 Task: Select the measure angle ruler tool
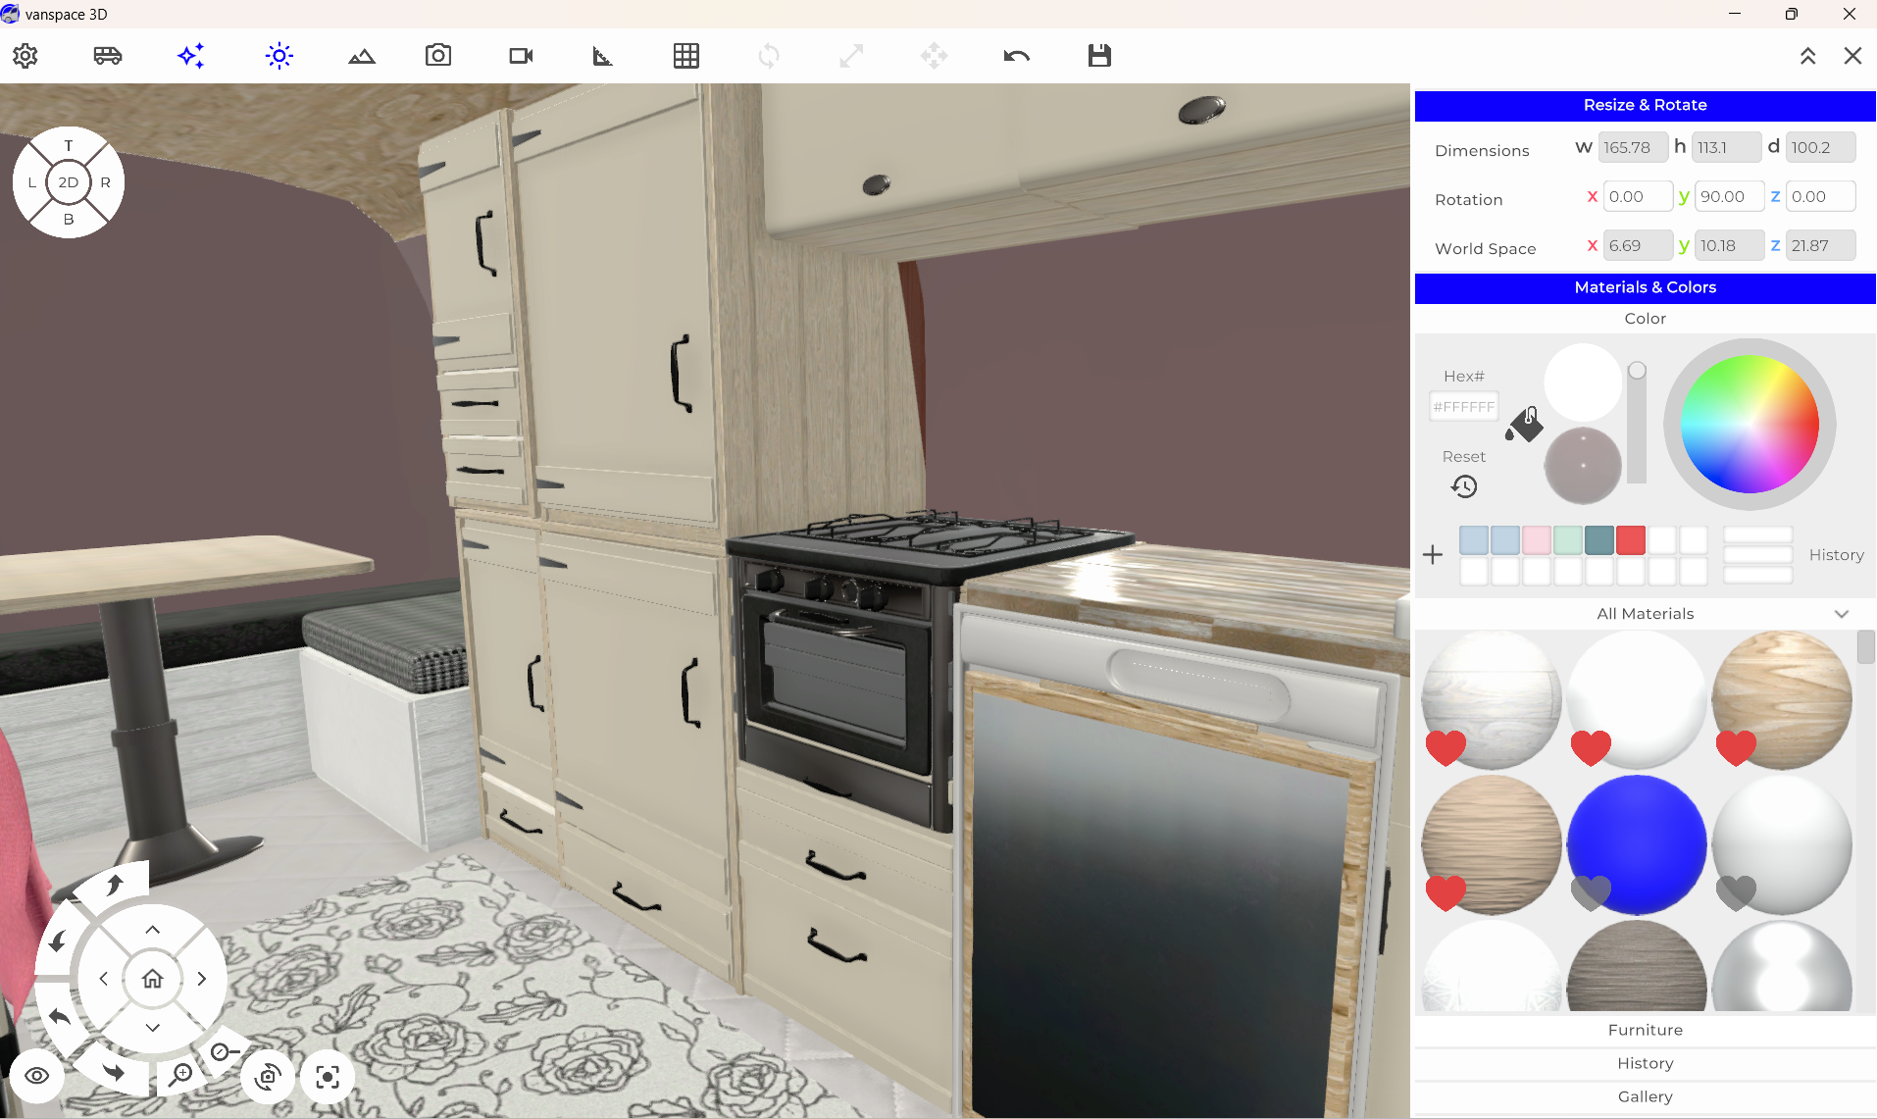(603, 56)
